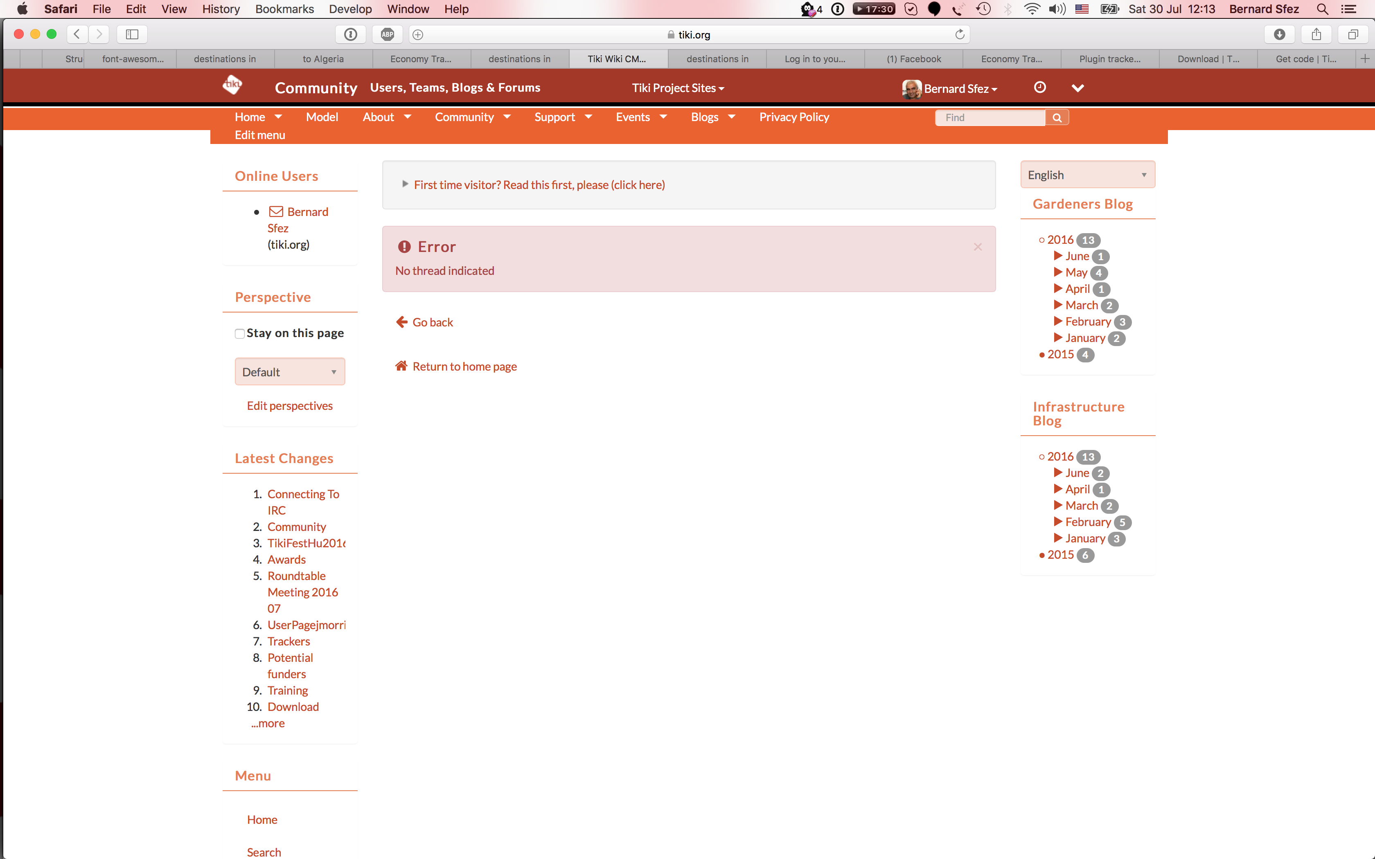Open the About navbar menu
The image size is (1375, 859).
pos(387,117)
